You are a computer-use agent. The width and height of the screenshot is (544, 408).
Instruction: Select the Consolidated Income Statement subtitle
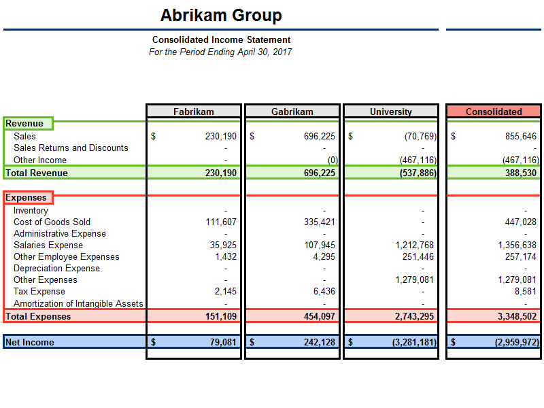coord(221,40)
